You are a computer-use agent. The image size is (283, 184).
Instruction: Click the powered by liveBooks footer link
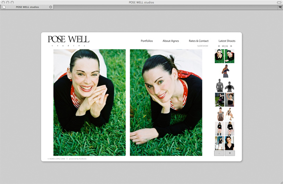coord(78,159)
